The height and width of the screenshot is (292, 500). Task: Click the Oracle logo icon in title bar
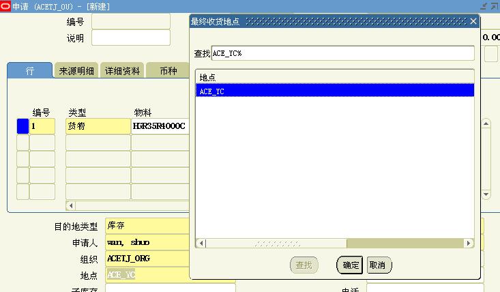5,6
